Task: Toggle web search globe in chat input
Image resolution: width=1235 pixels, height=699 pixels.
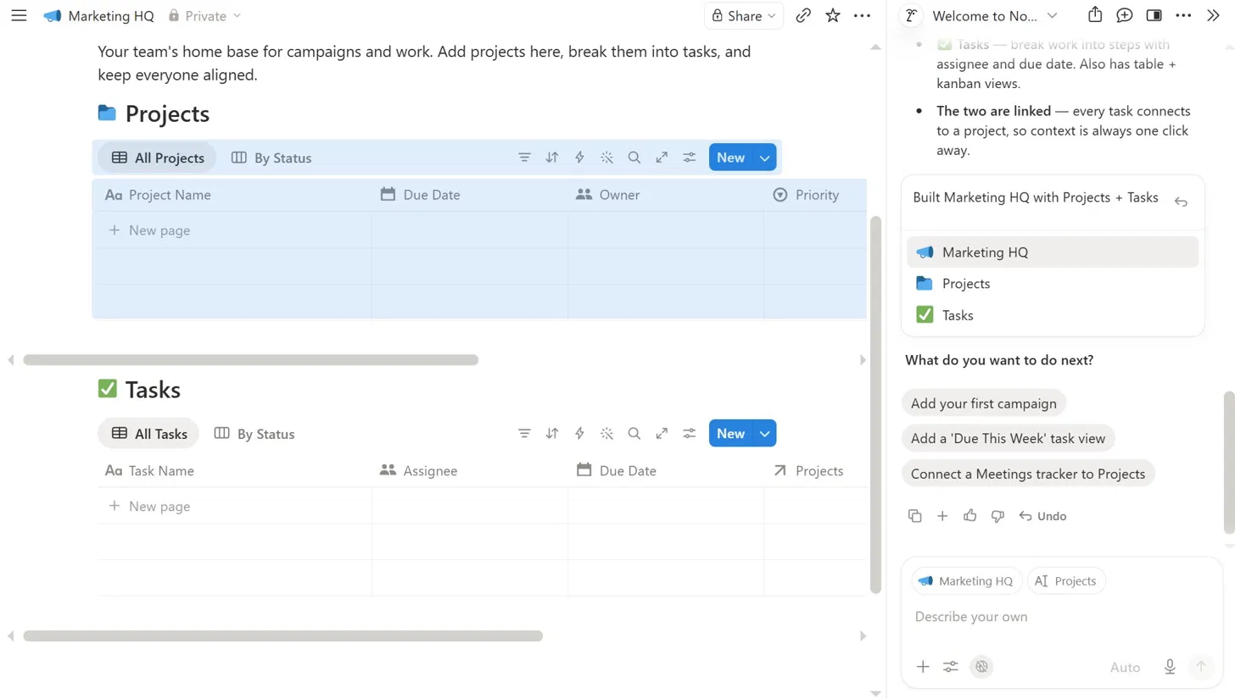Action: [981, 667]
